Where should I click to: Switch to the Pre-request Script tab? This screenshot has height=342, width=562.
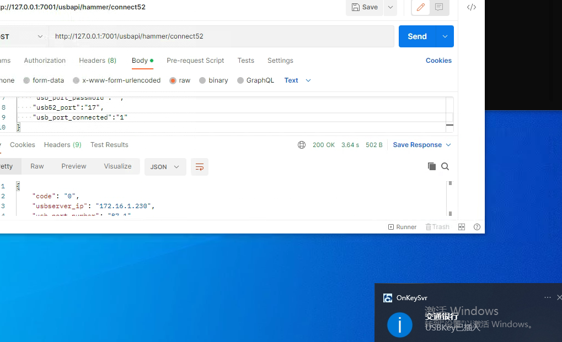pos(195,61)
